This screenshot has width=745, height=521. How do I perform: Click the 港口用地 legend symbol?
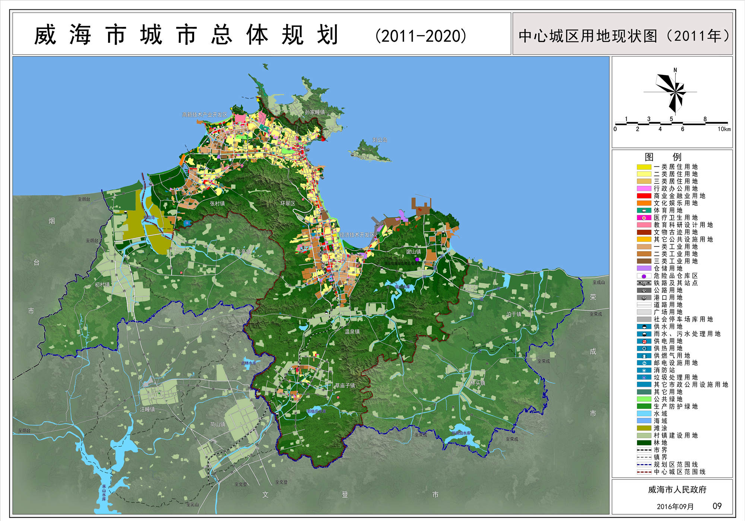click(x=644, y=298)
